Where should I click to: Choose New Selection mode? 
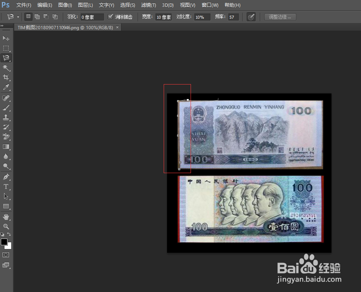28,16
